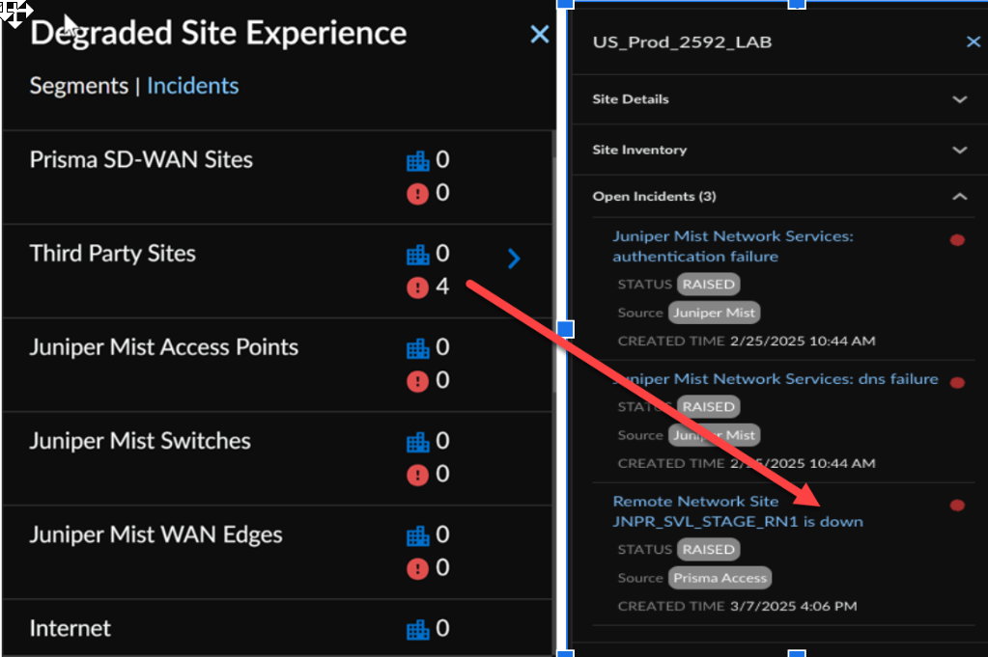The width and height of the screenshot is (988, 657).
Task: Expand the Site Inventory section
Action: pyautogui.click(x=959, y=151)
